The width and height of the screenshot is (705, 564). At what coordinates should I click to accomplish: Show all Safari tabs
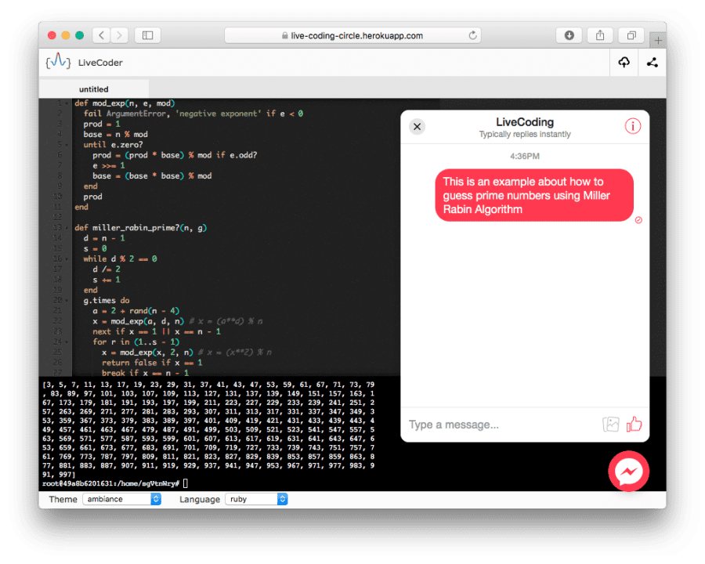(x=631, y=35)
